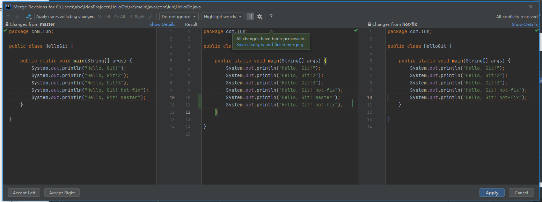The height and width of the screenshot is (202, 542).
Task: Click the lock icon beside master changes
Action: point(7,24)
